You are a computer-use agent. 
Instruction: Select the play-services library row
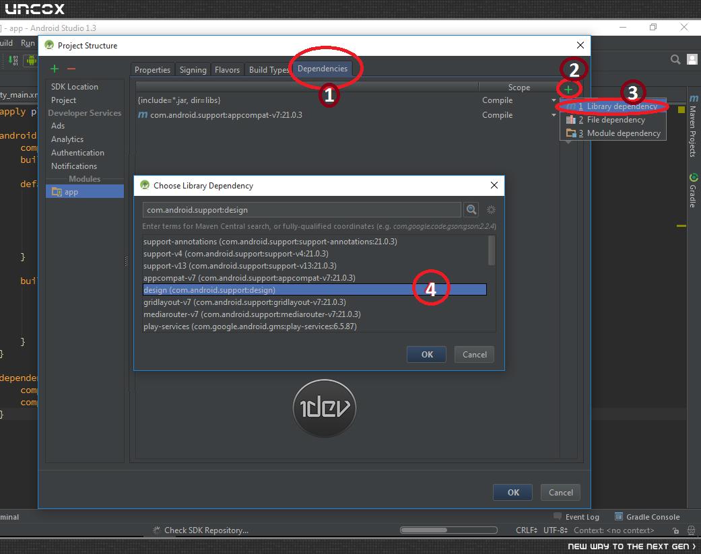pos(314,326)
